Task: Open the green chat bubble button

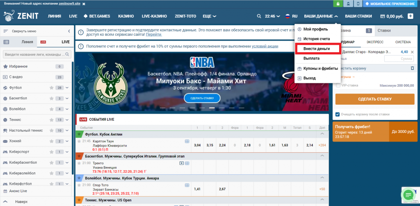Action: 408,195
